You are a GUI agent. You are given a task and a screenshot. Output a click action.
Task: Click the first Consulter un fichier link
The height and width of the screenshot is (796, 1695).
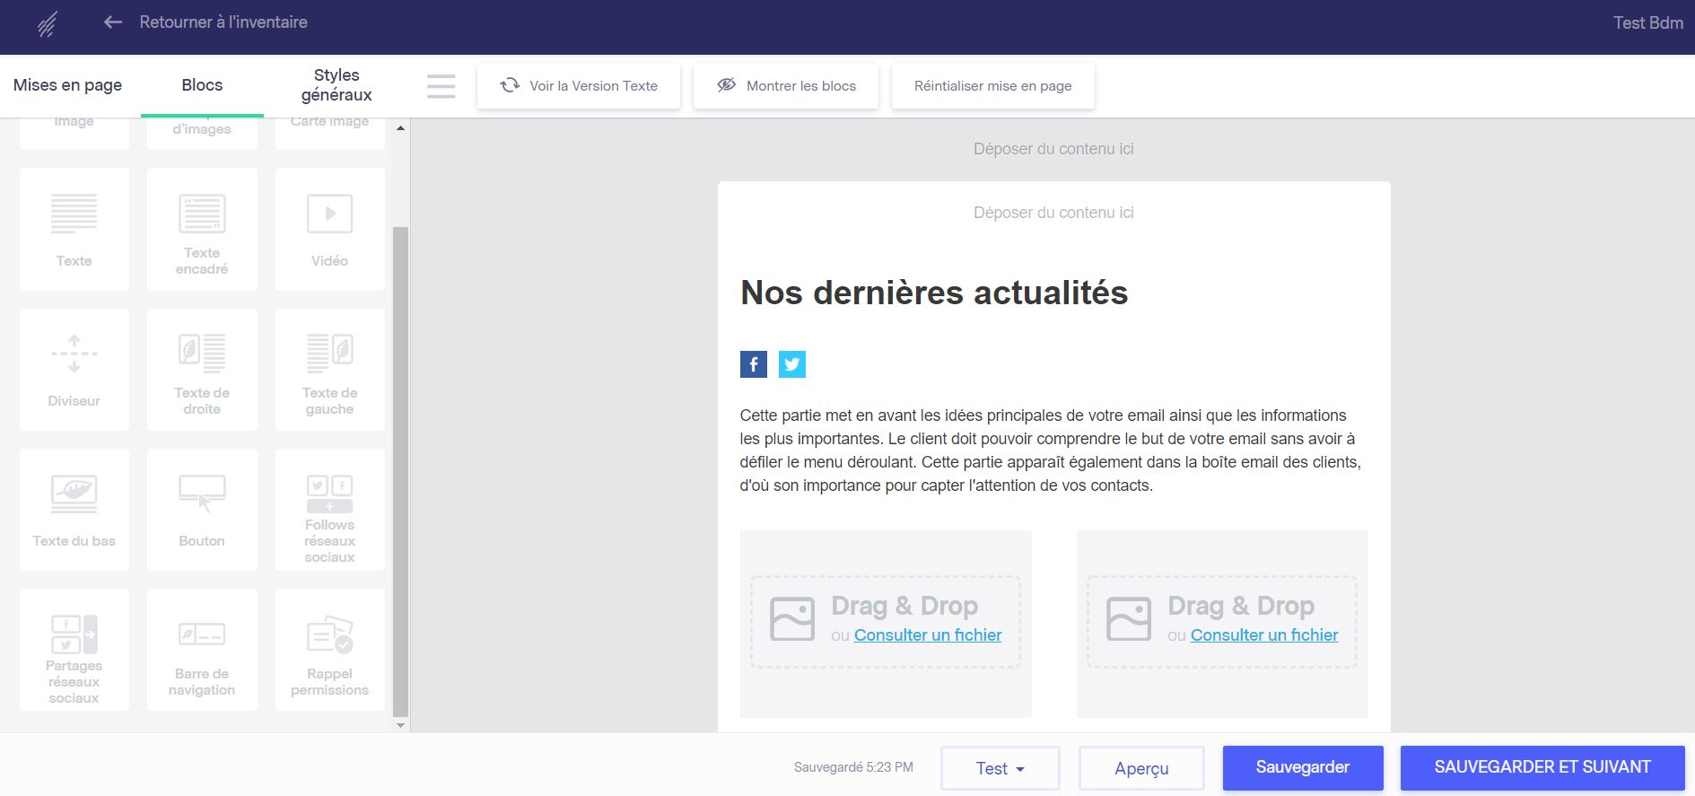click(x=927, y=635)
